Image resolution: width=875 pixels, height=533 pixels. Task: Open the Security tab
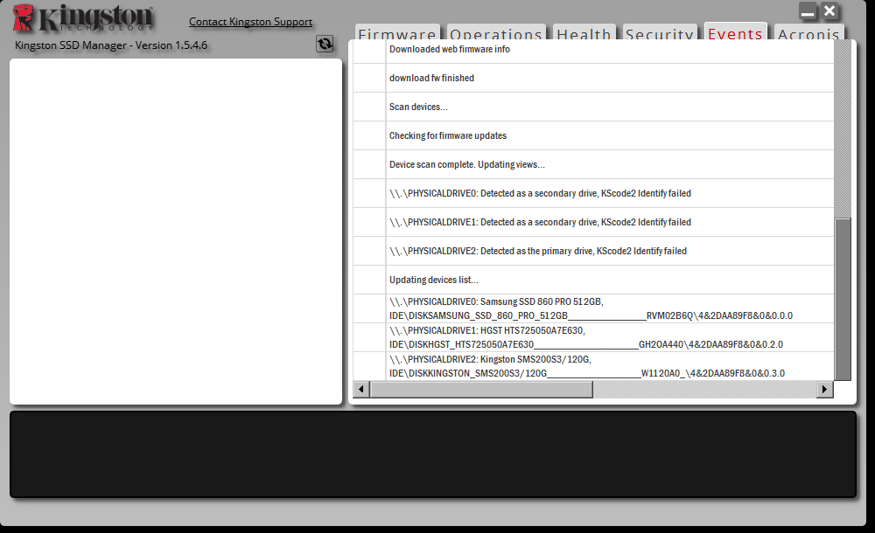(660, 32)
